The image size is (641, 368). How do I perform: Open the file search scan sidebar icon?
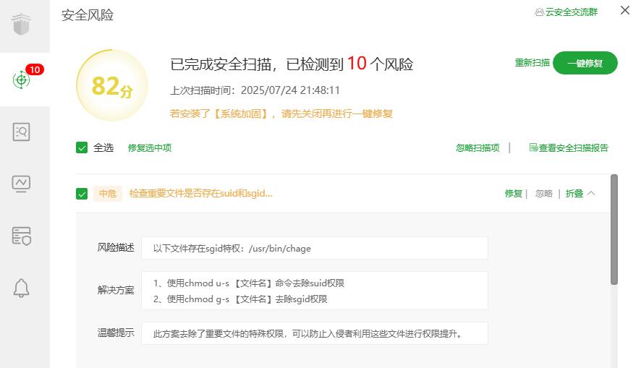[21, 132]
